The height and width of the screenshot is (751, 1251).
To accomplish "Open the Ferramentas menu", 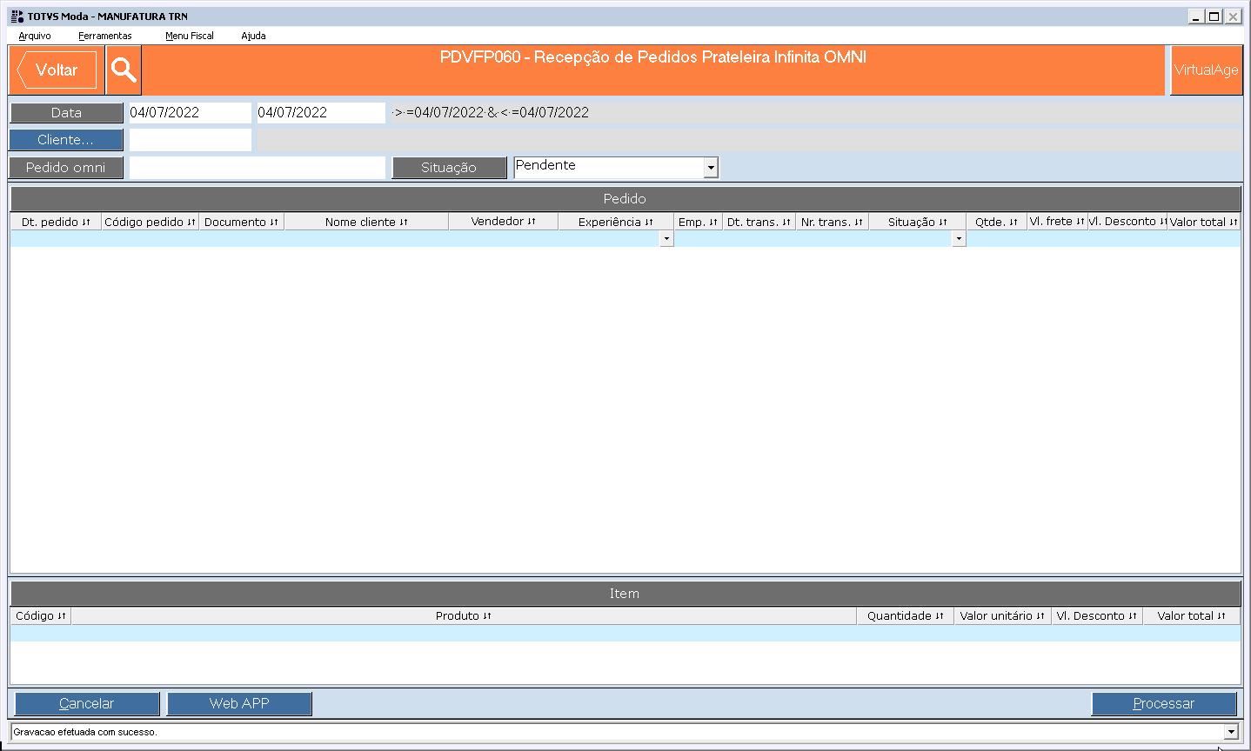I will 105,36.
